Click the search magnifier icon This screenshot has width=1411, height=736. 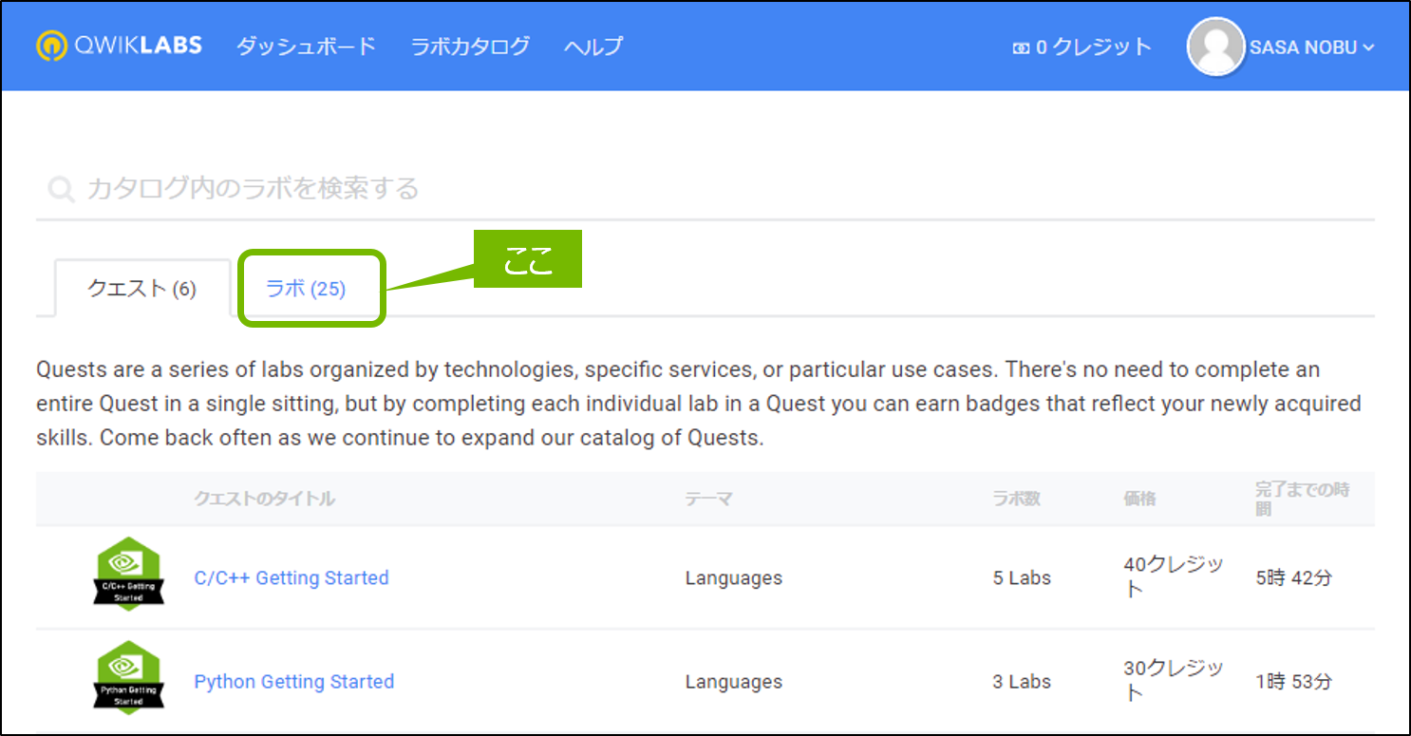click(61, 190)
